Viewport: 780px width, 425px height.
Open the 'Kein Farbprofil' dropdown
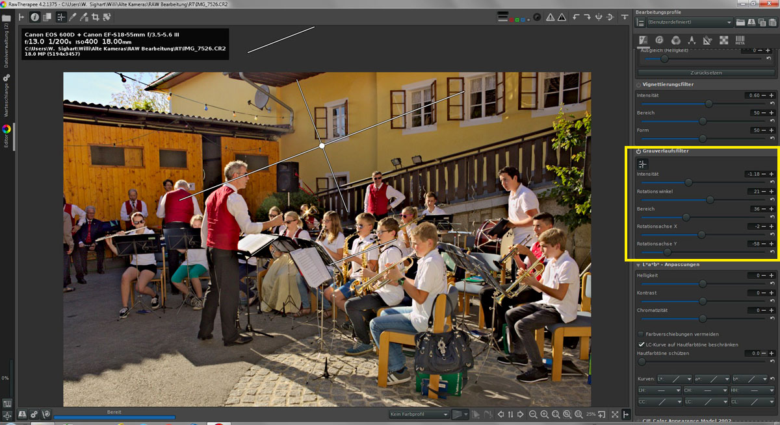tap(417, 415)
